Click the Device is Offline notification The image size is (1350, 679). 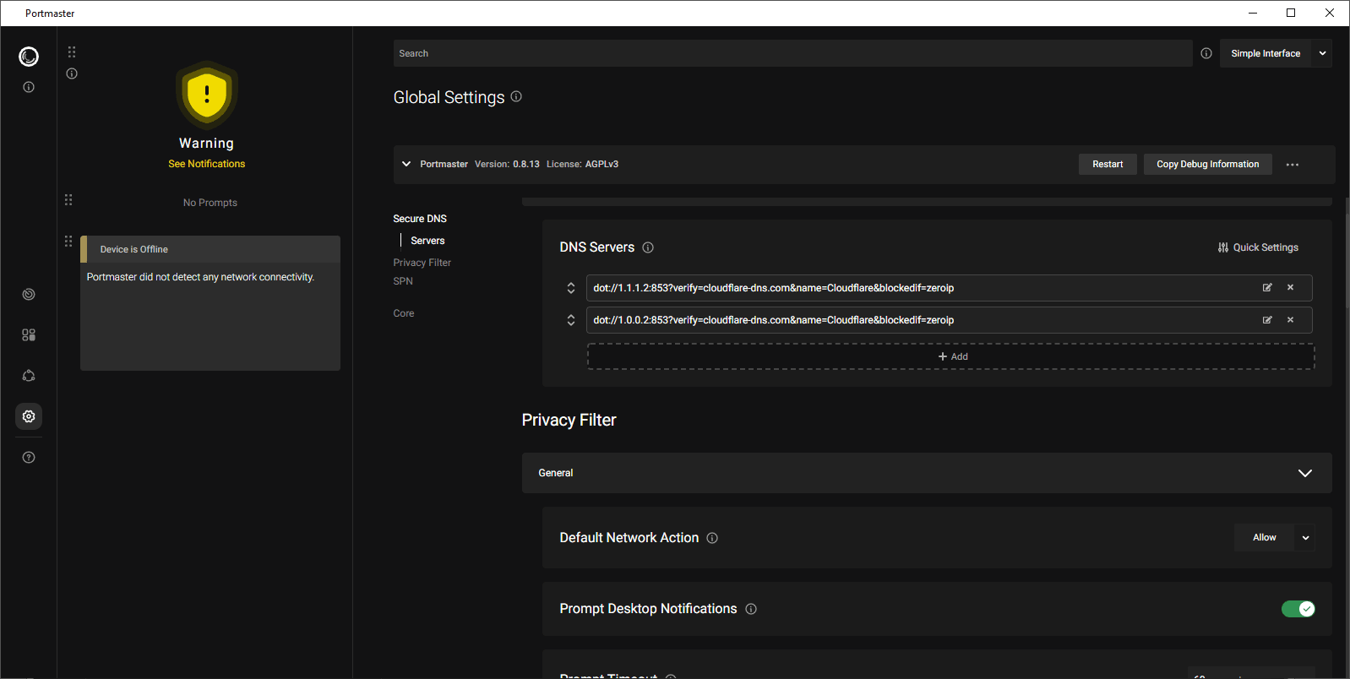[x=210, y=303]
